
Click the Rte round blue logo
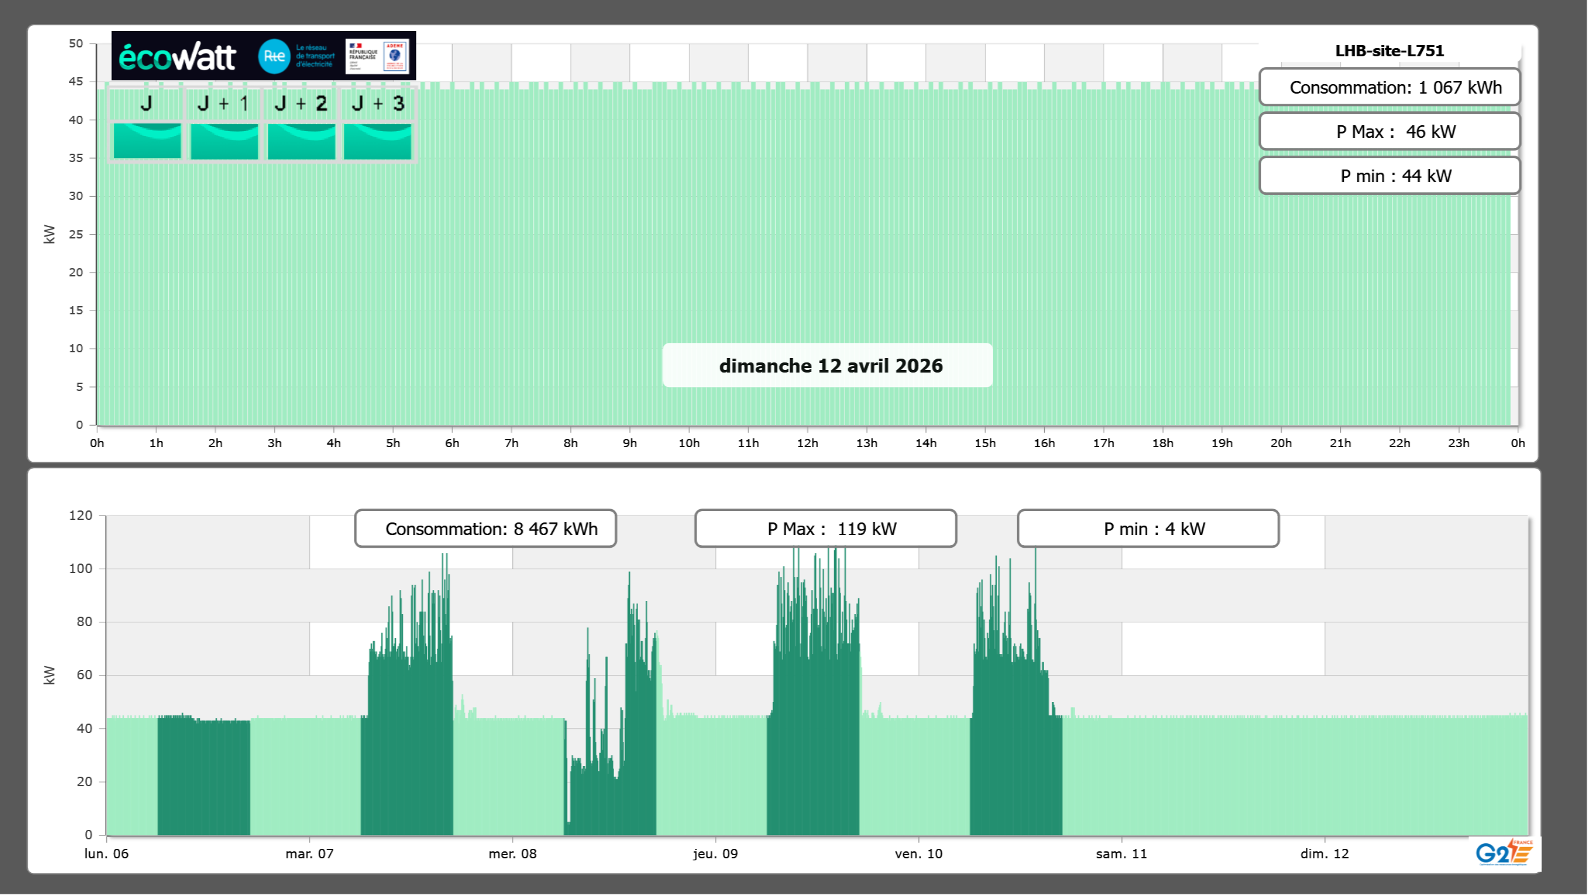(x=274, y=56)
